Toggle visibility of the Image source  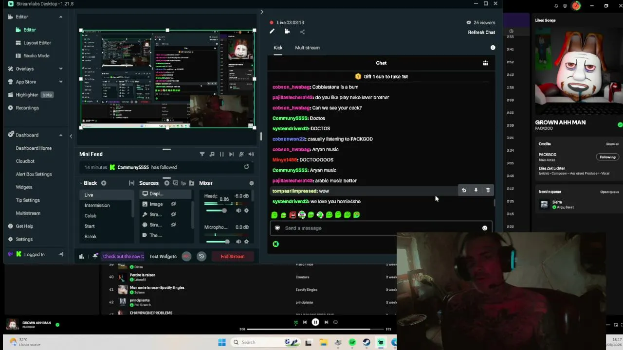coord(173,204)
